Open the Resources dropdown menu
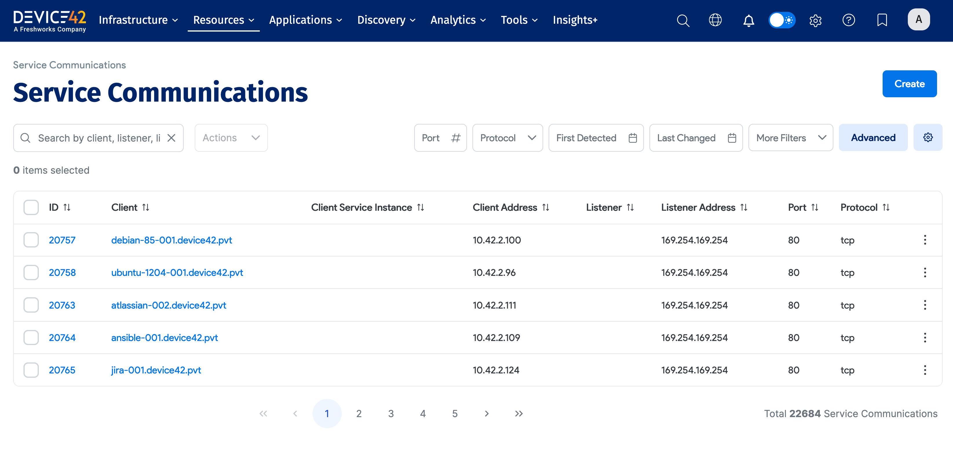The height and width of the screenshot is (451, 953). coord(223,20)
